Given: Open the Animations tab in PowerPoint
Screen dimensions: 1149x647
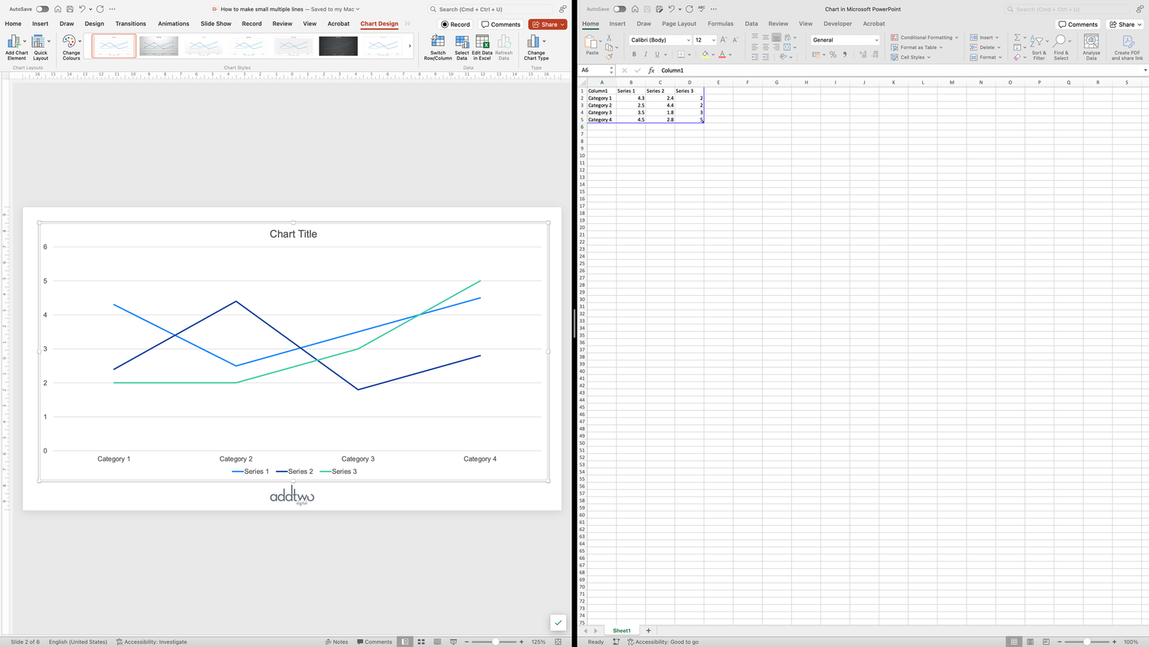Looking at the screenshot, I should pos(173,24).
